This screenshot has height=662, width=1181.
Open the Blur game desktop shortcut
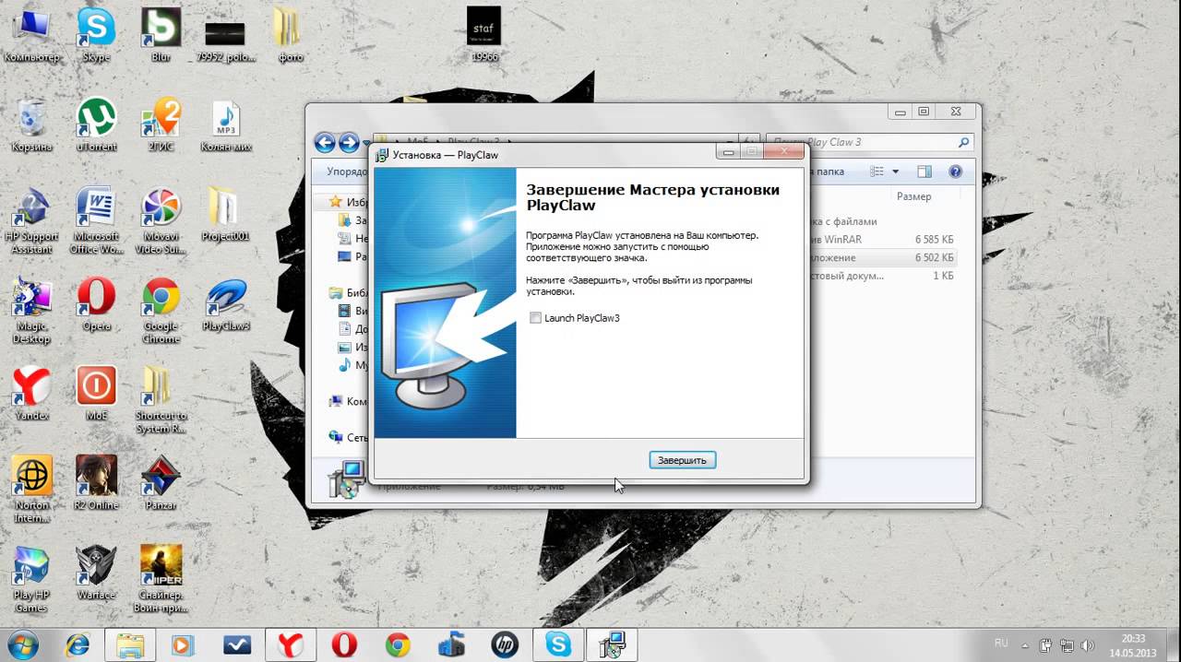click(161, 35)
